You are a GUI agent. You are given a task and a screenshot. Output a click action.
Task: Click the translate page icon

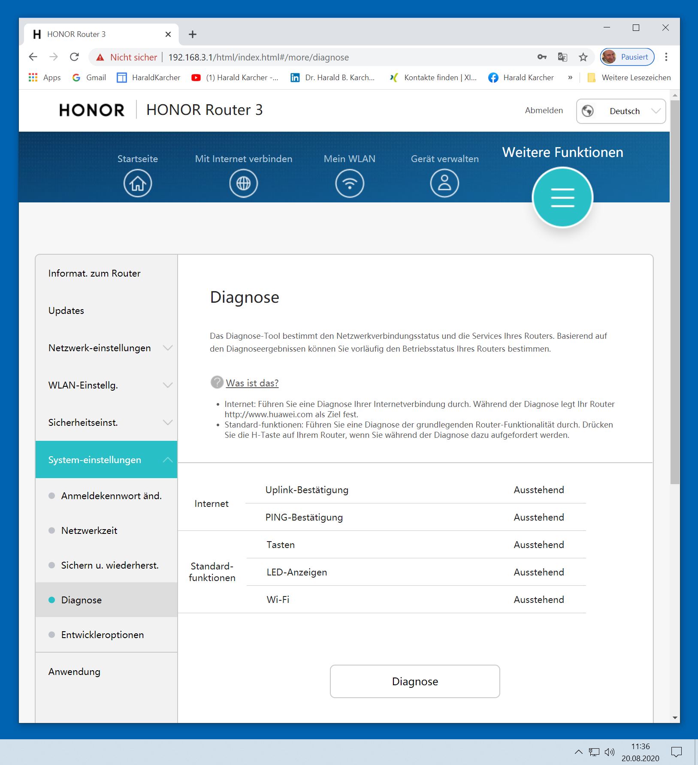[562, 57]
